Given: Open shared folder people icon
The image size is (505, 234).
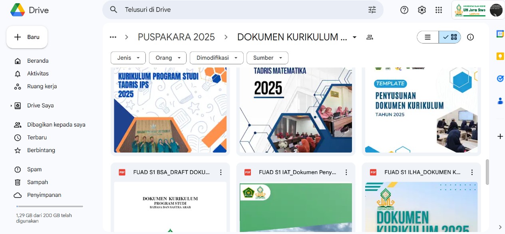Looking at the screenshot, I should pos(370,37).
